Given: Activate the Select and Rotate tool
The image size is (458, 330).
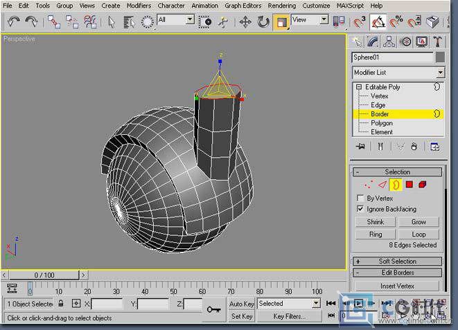Looking at the screenshot, I should (263, 22).
